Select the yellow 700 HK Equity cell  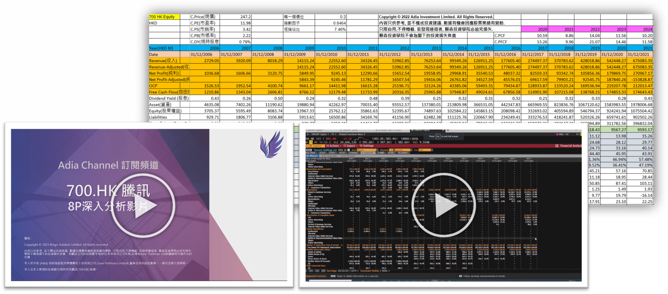tap(164, 17)
